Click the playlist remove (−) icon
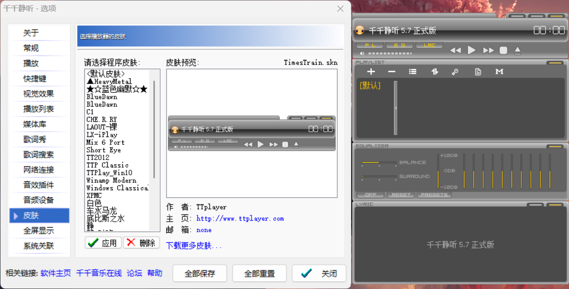569x289 pixels. pos(392,71)
